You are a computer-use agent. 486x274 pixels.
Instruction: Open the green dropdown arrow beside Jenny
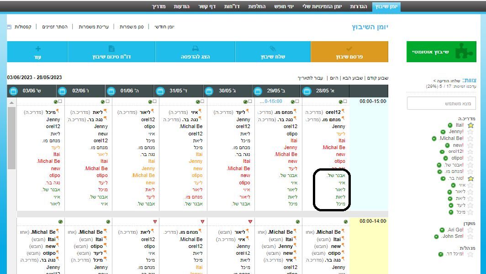[x=442, y=132]
